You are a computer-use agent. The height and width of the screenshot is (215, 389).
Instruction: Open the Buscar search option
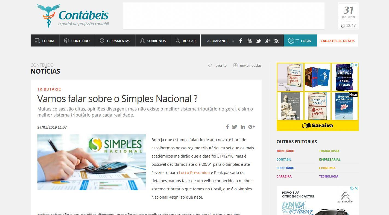[x=186, y=40]
